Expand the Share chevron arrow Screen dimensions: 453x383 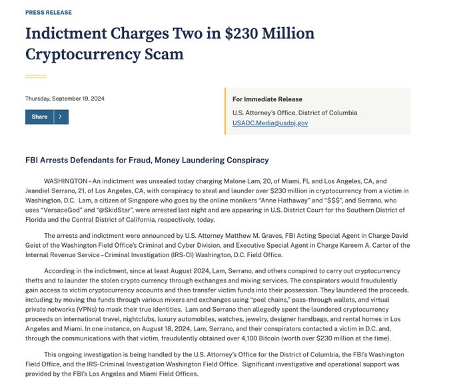click(61, 117)
